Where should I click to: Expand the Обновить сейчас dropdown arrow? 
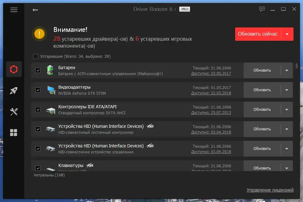point(287,34)
